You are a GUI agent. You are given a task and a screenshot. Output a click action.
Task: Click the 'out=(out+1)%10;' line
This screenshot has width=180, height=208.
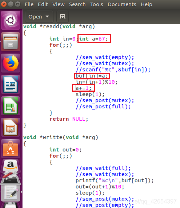click(x=100, y=187)
